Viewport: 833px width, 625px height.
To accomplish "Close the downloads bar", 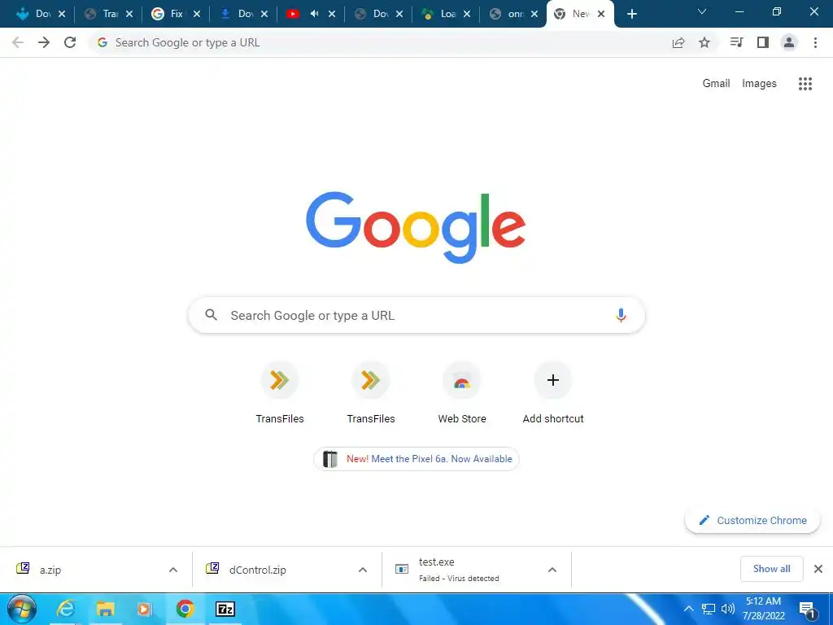I will click(818, 569).
